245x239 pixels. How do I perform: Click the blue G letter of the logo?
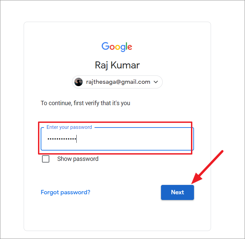click(x=105, y=46)
